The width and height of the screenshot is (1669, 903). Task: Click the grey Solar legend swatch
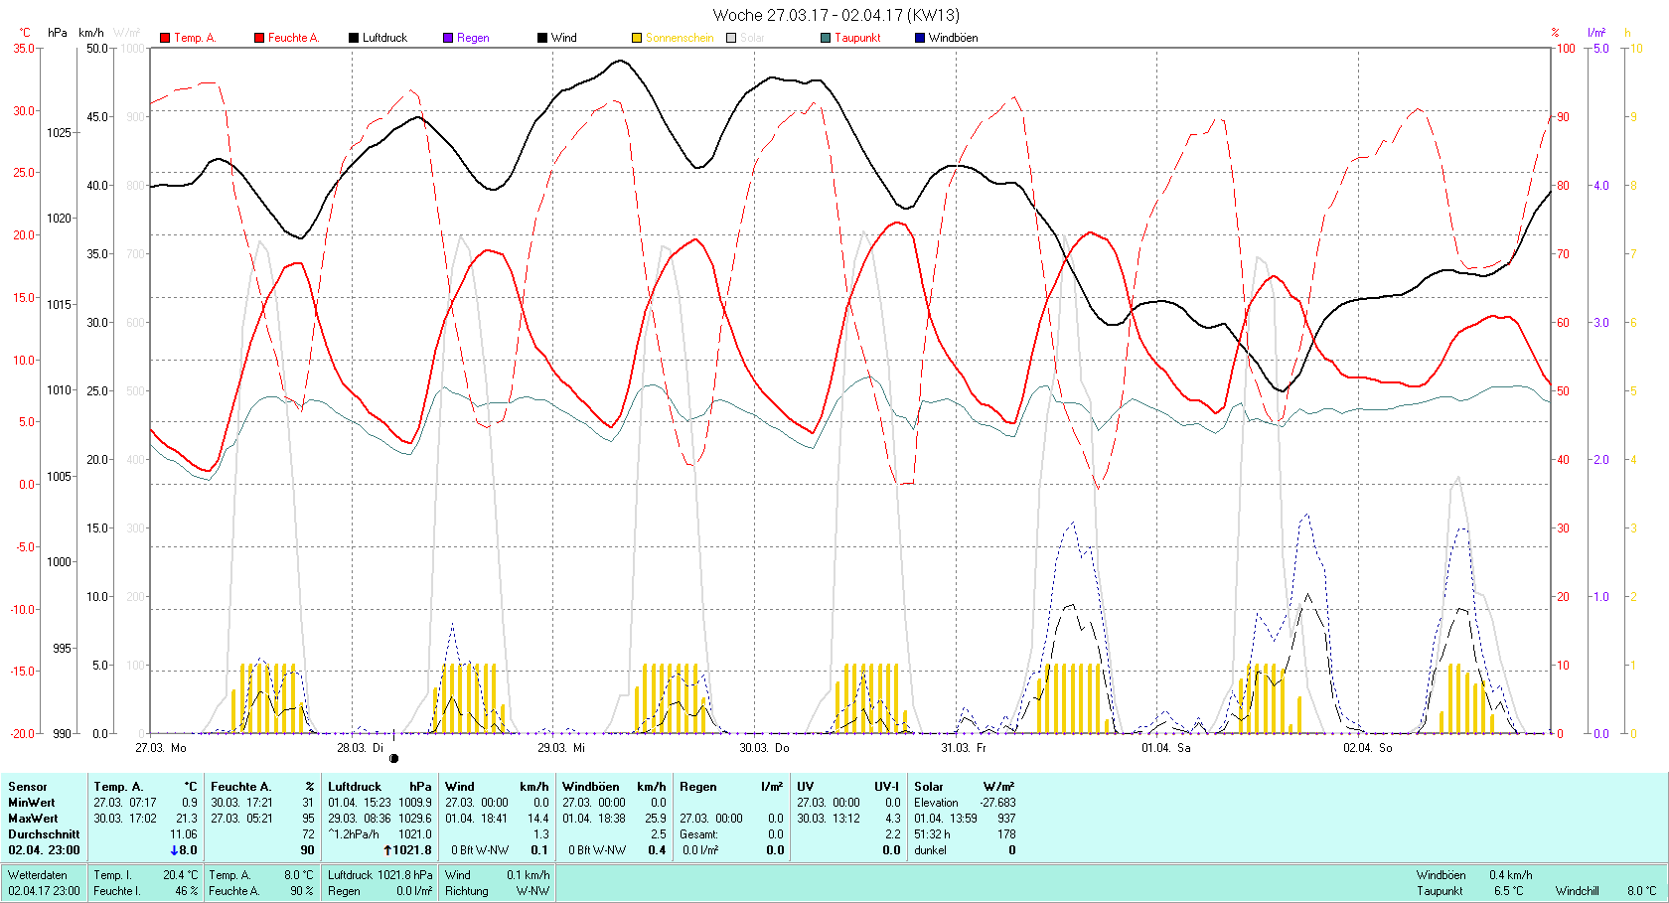click(x=731, y=38)
